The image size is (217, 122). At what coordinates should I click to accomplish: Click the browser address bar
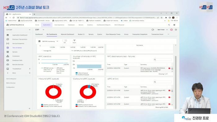88,18
